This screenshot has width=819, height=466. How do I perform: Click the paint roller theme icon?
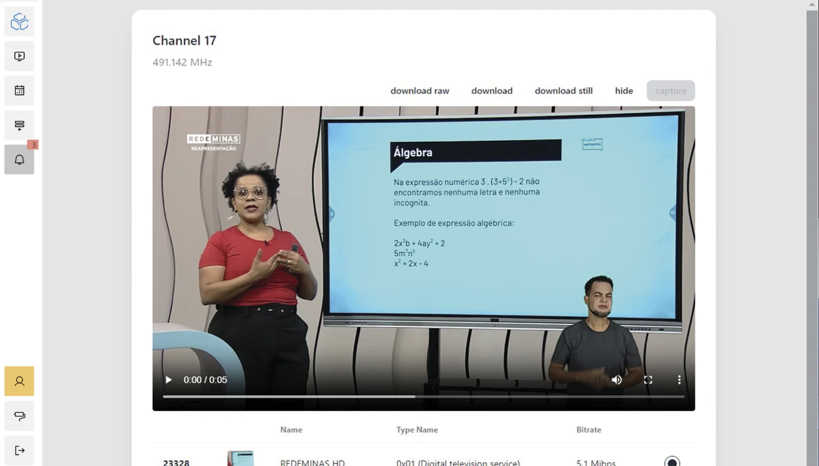[x=19, y=416]
